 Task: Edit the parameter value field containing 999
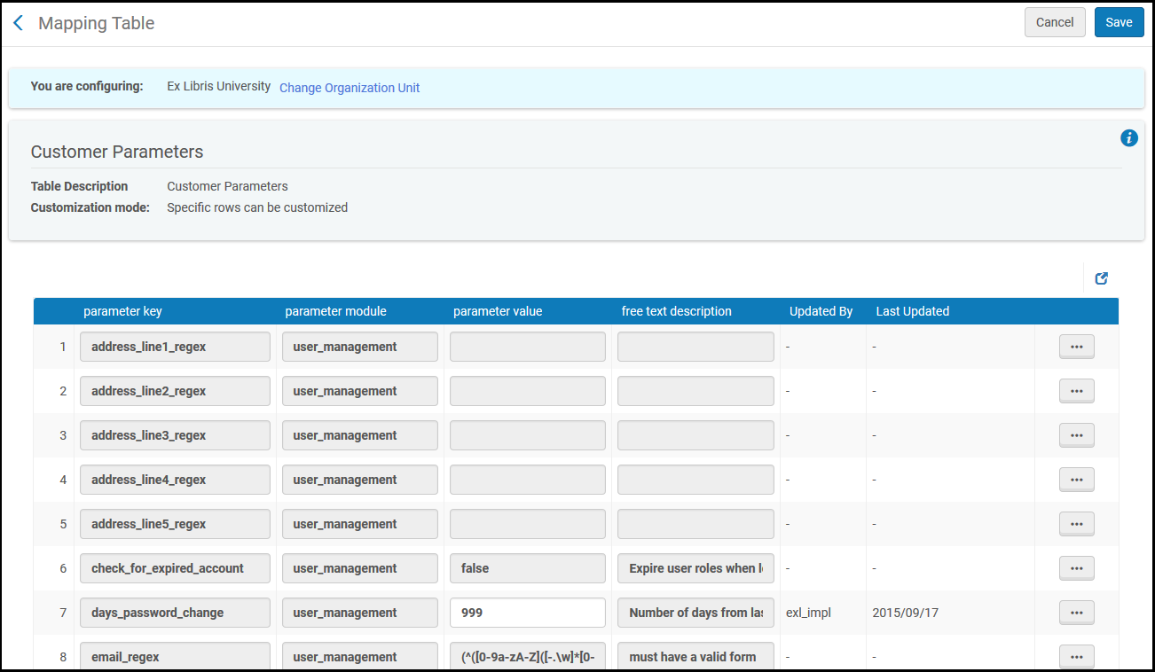[x=528, y=613]
